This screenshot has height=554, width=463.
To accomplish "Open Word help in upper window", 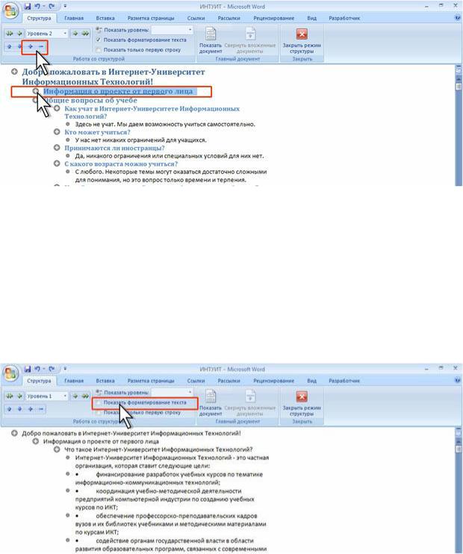I will tap(457, 18).
